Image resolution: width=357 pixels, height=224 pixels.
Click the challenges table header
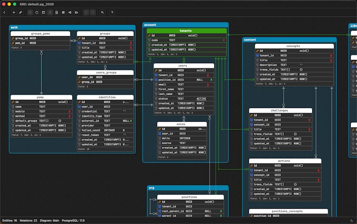[280, 110]
